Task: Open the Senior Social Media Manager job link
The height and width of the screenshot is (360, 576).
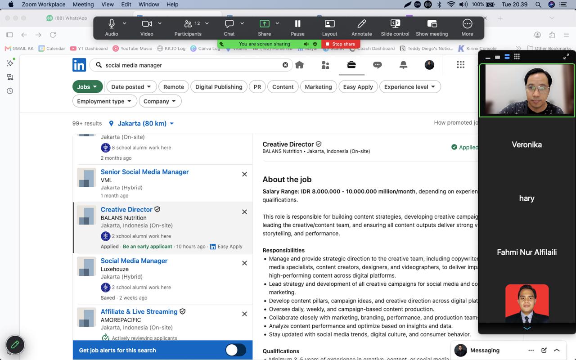Action: point(144,172)
